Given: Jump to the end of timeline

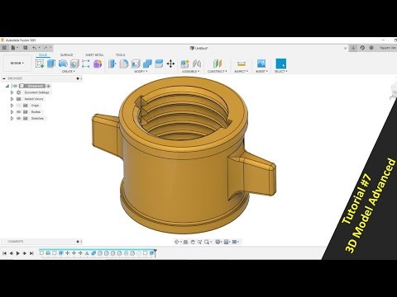Looking at the screenshot, I should 31,253.
